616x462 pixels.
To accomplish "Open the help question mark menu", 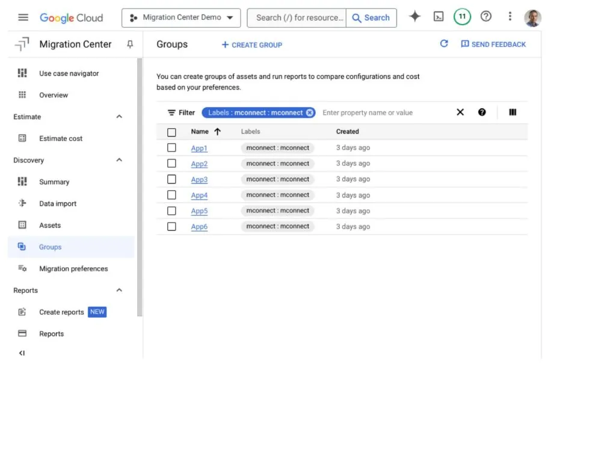I will click(x=486, y=16).
